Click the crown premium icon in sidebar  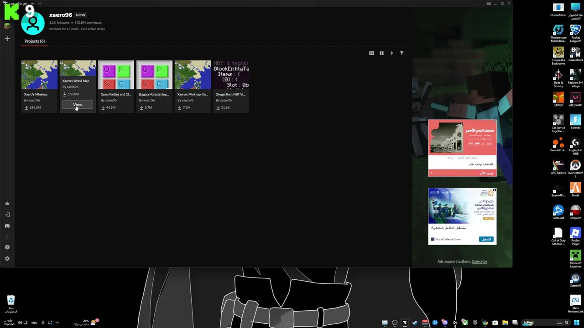(x=7, y=203)
